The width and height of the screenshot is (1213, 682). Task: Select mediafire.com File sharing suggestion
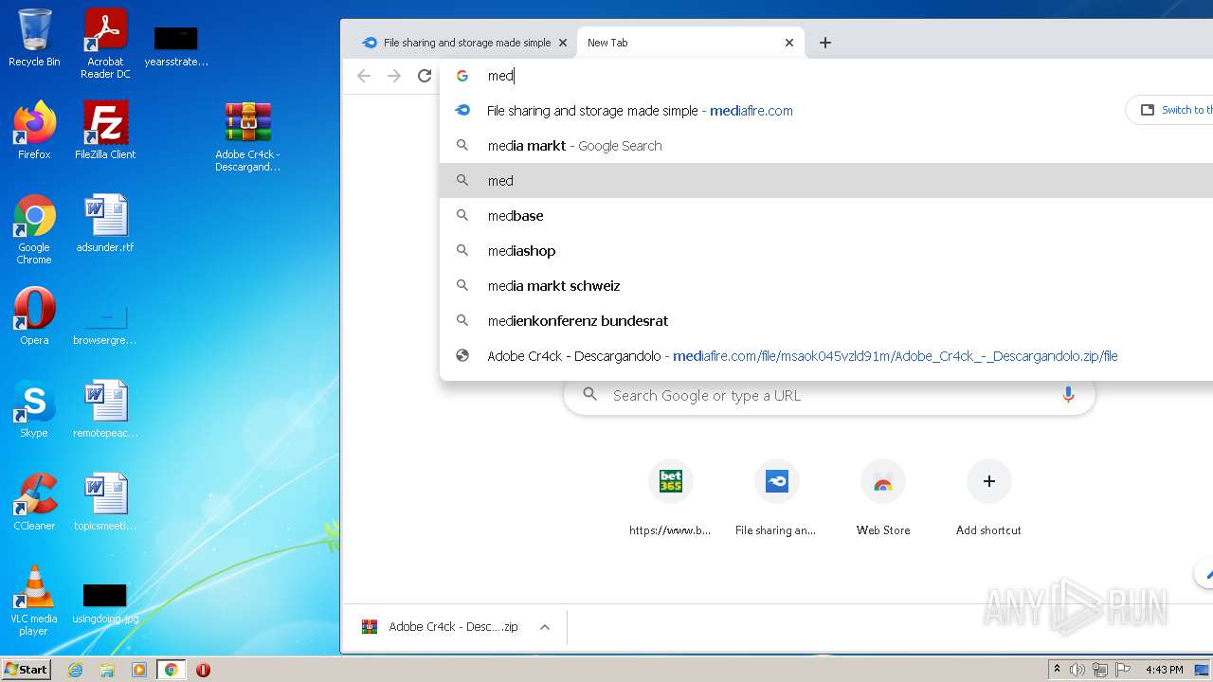(x=826, y=111)
